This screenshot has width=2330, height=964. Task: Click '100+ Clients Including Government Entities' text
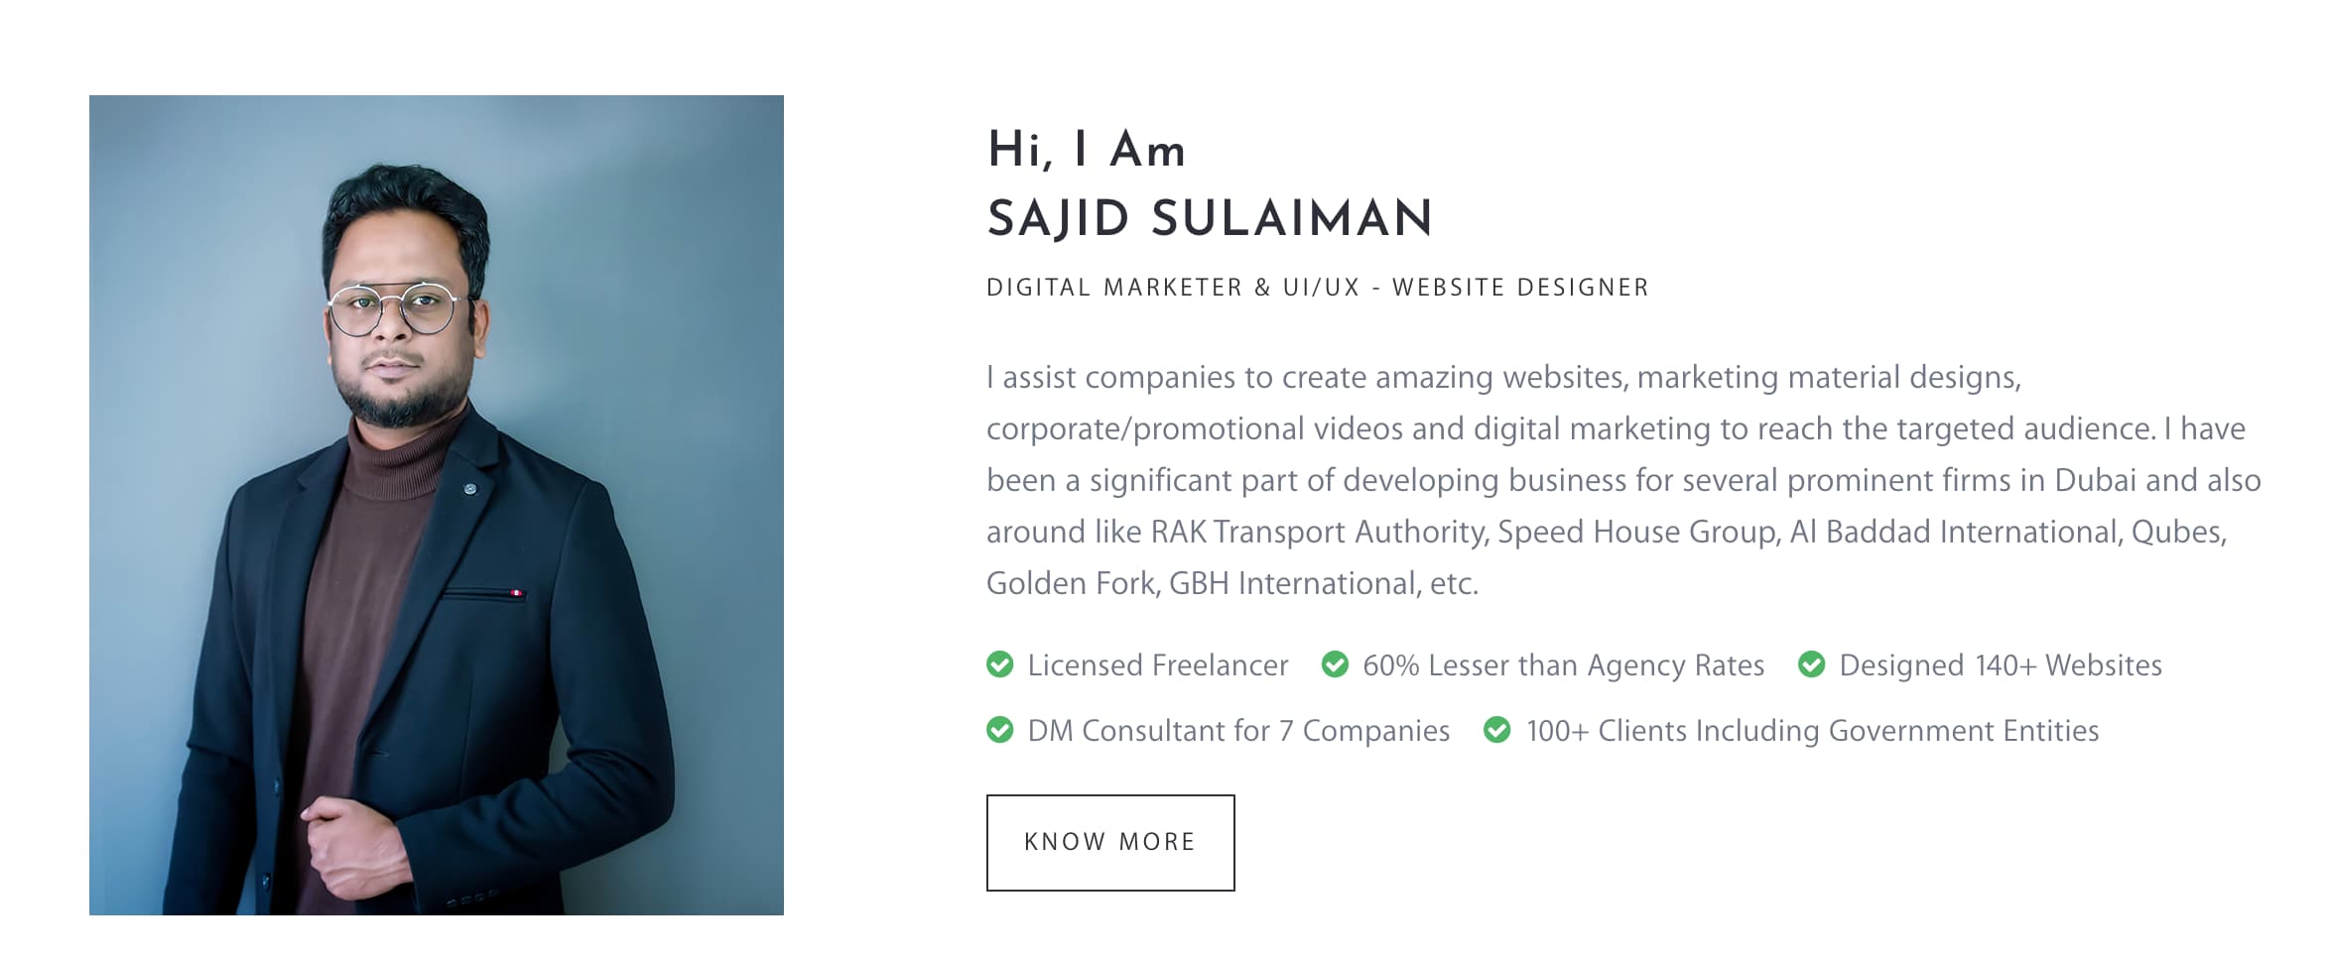(1812, 731)
